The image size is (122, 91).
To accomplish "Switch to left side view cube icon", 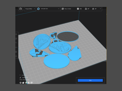I will pos(29,83).
